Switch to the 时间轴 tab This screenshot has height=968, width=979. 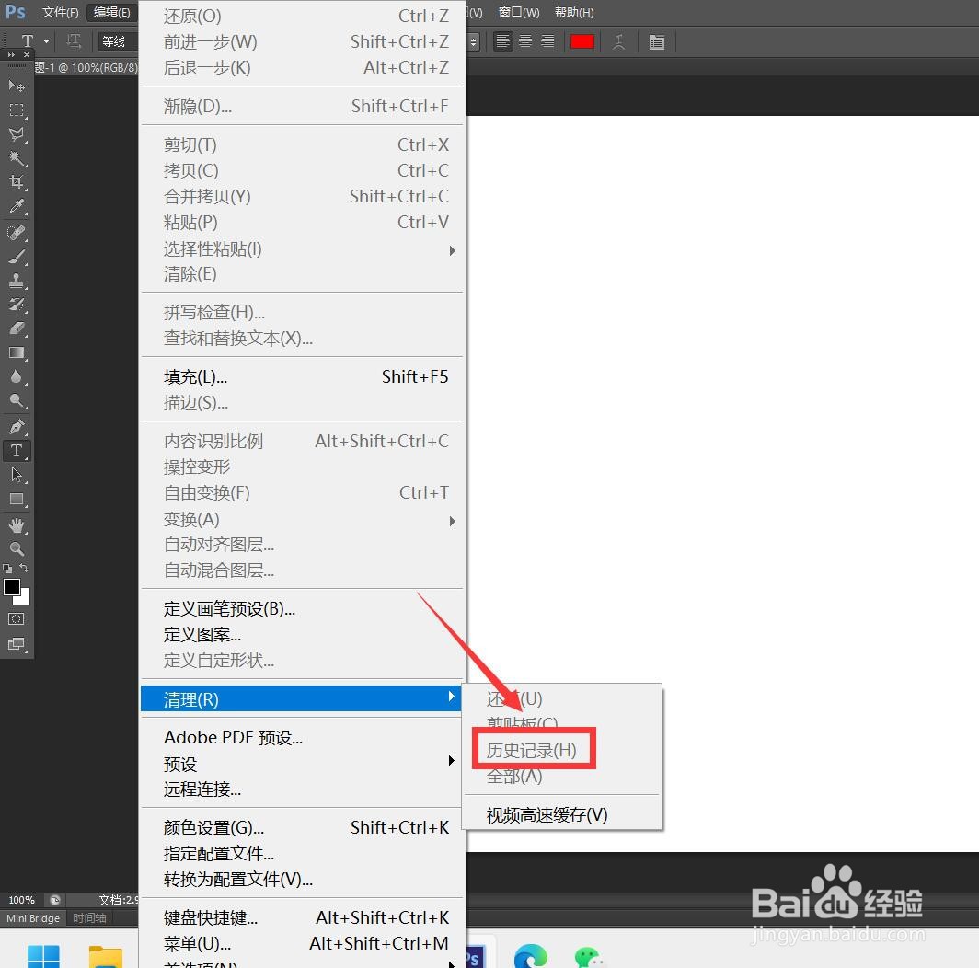pyautogui.click(x=89, y=918)
